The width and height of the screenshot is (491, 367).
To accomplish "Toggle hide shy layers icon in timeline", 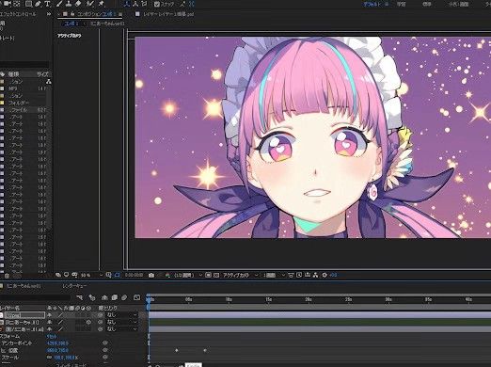I will click(x=104, y=297).
